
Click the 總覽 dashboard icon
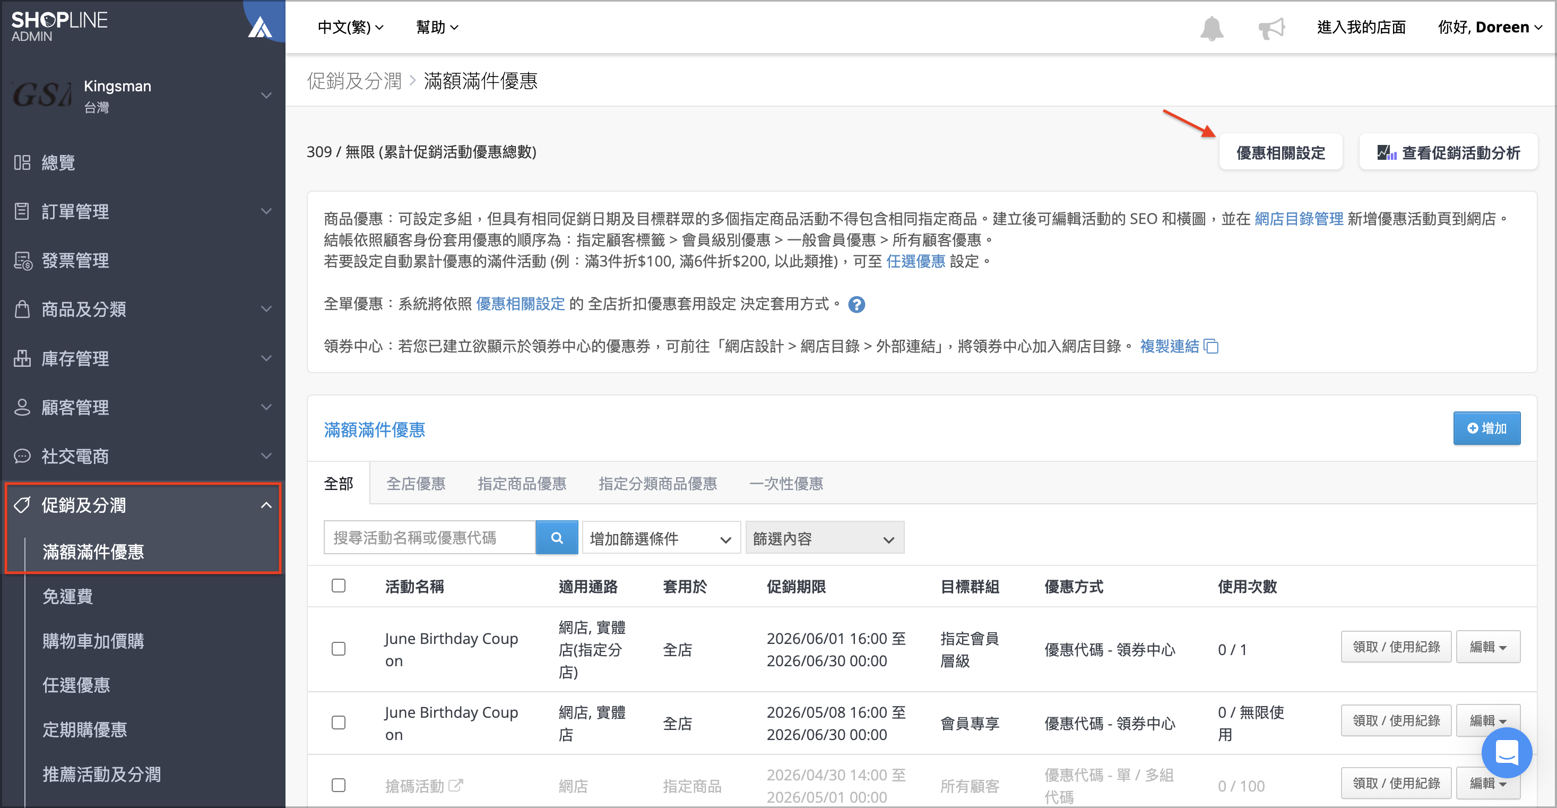pyautogui.click(x=22, y=162)
